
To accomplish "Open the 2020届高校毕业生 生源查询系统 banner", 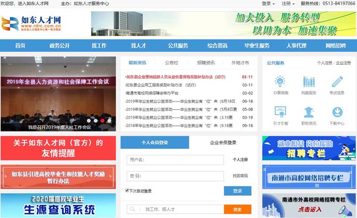I will point(58,205).
